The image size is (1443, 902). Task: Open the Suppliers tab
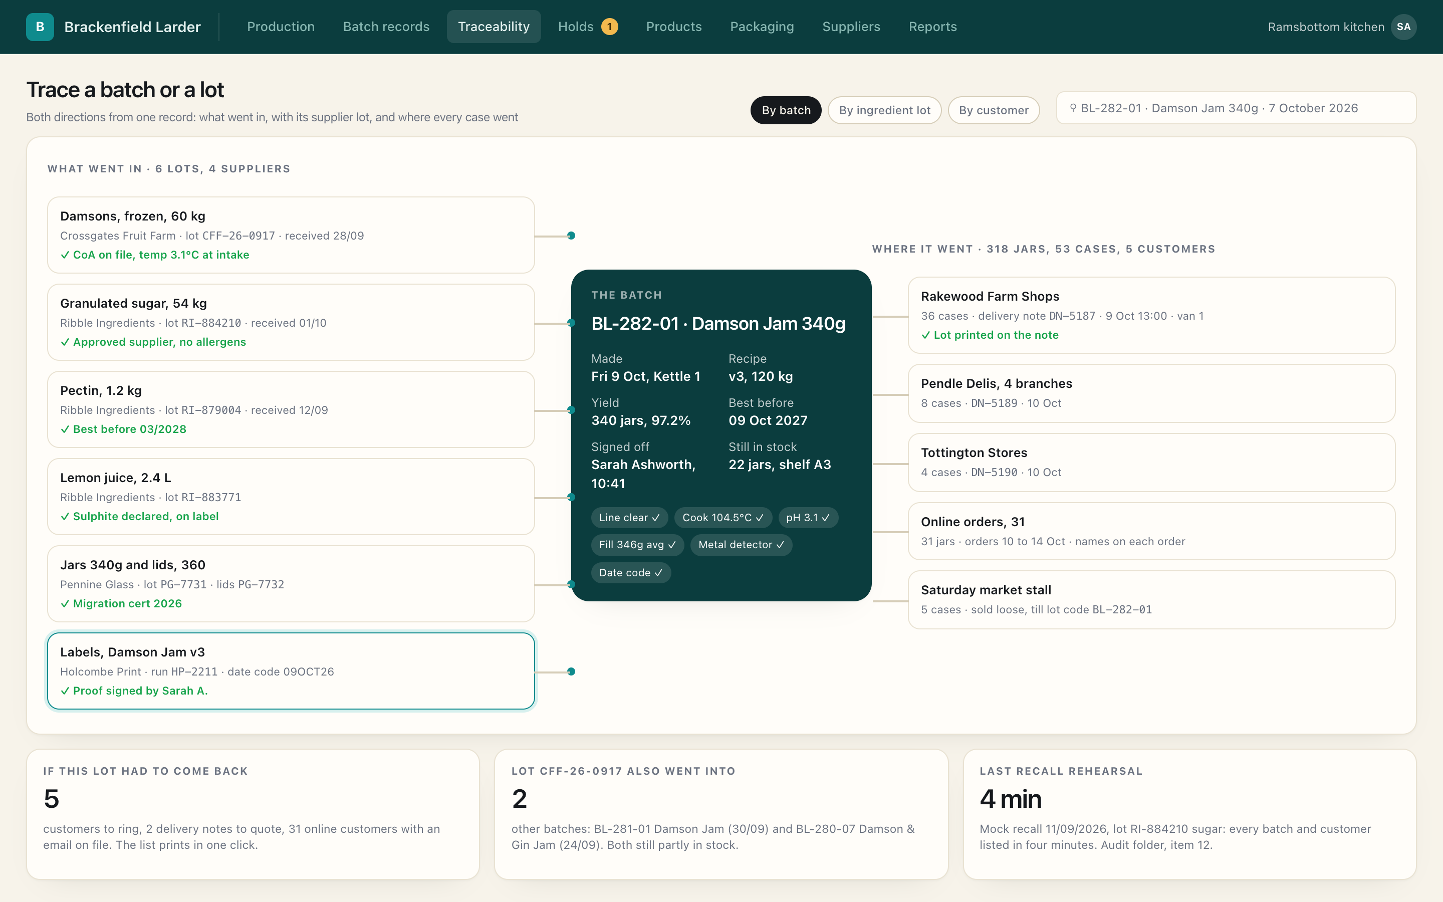click(x=851, y=27)
